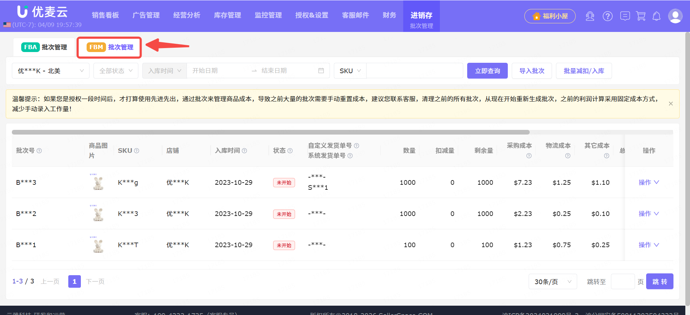The image size is (690, 315).
Task: Open 操作 menu for batch B***3
Action: tap(648, 182)
